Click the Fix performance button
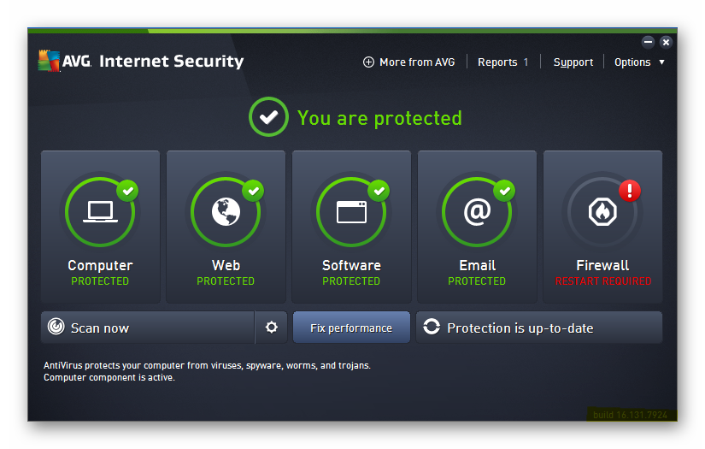The image size is (705, 449). point(351,327)
